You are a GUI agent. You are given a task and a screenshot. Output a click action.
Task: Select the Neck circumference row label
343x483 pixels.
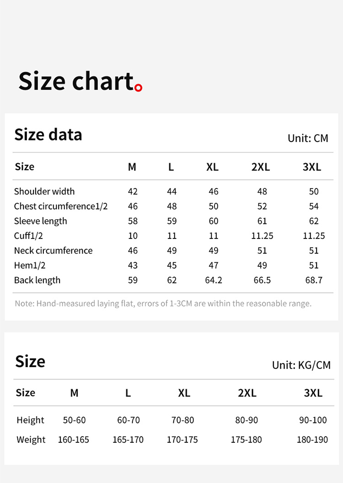coord(53,250)
